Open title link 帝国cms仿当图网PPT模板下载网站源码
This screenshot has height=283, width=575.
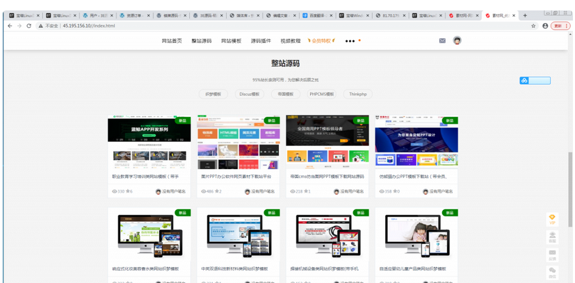pos(327,177)
